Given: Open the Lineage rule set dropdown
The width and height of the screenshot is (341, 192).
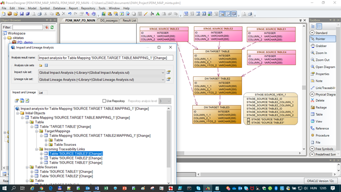Looking at the screenshot, I should [x=163, y=80].
